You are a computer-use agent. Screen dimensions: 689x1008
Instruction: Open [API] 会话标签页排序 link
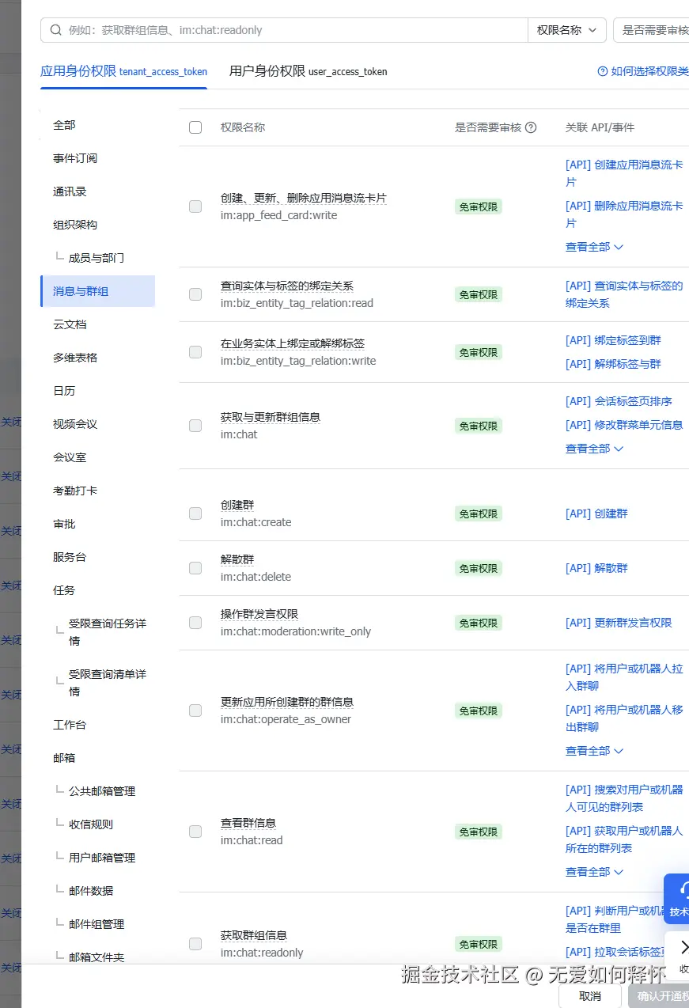tap(619, 401)
